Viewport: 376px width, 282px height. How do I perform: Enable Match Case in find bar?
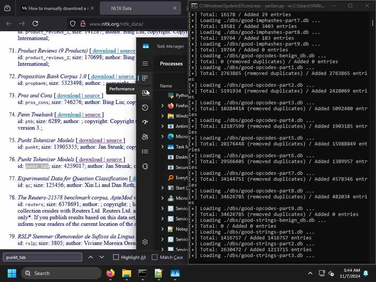pyautogui.click(x=155, y=257)
